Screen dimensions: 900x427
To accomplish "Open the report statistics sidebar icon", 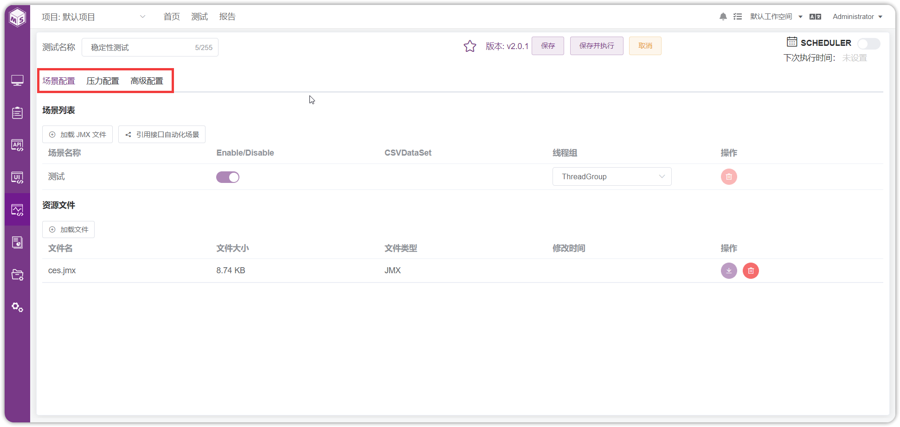I will tap(18, 242).
